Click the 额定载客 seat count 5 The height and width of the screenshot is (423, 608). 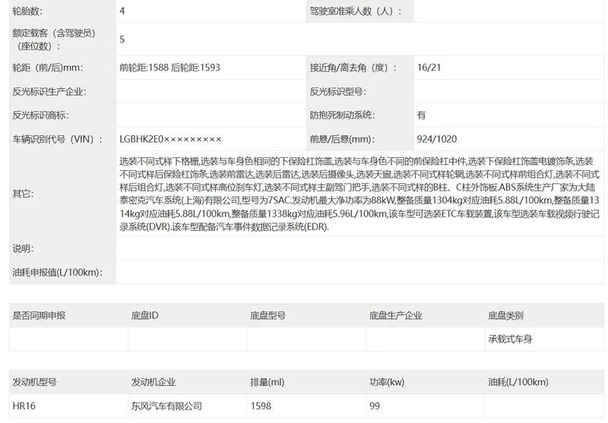pyautogui.click(x=122, y=39)
